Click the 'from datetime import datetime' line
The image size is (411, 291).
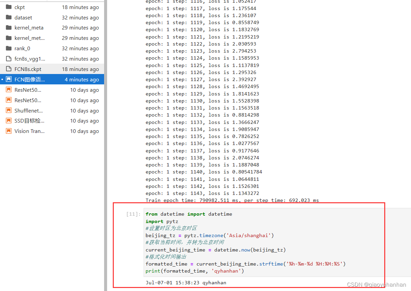click(x=189, y=214)
